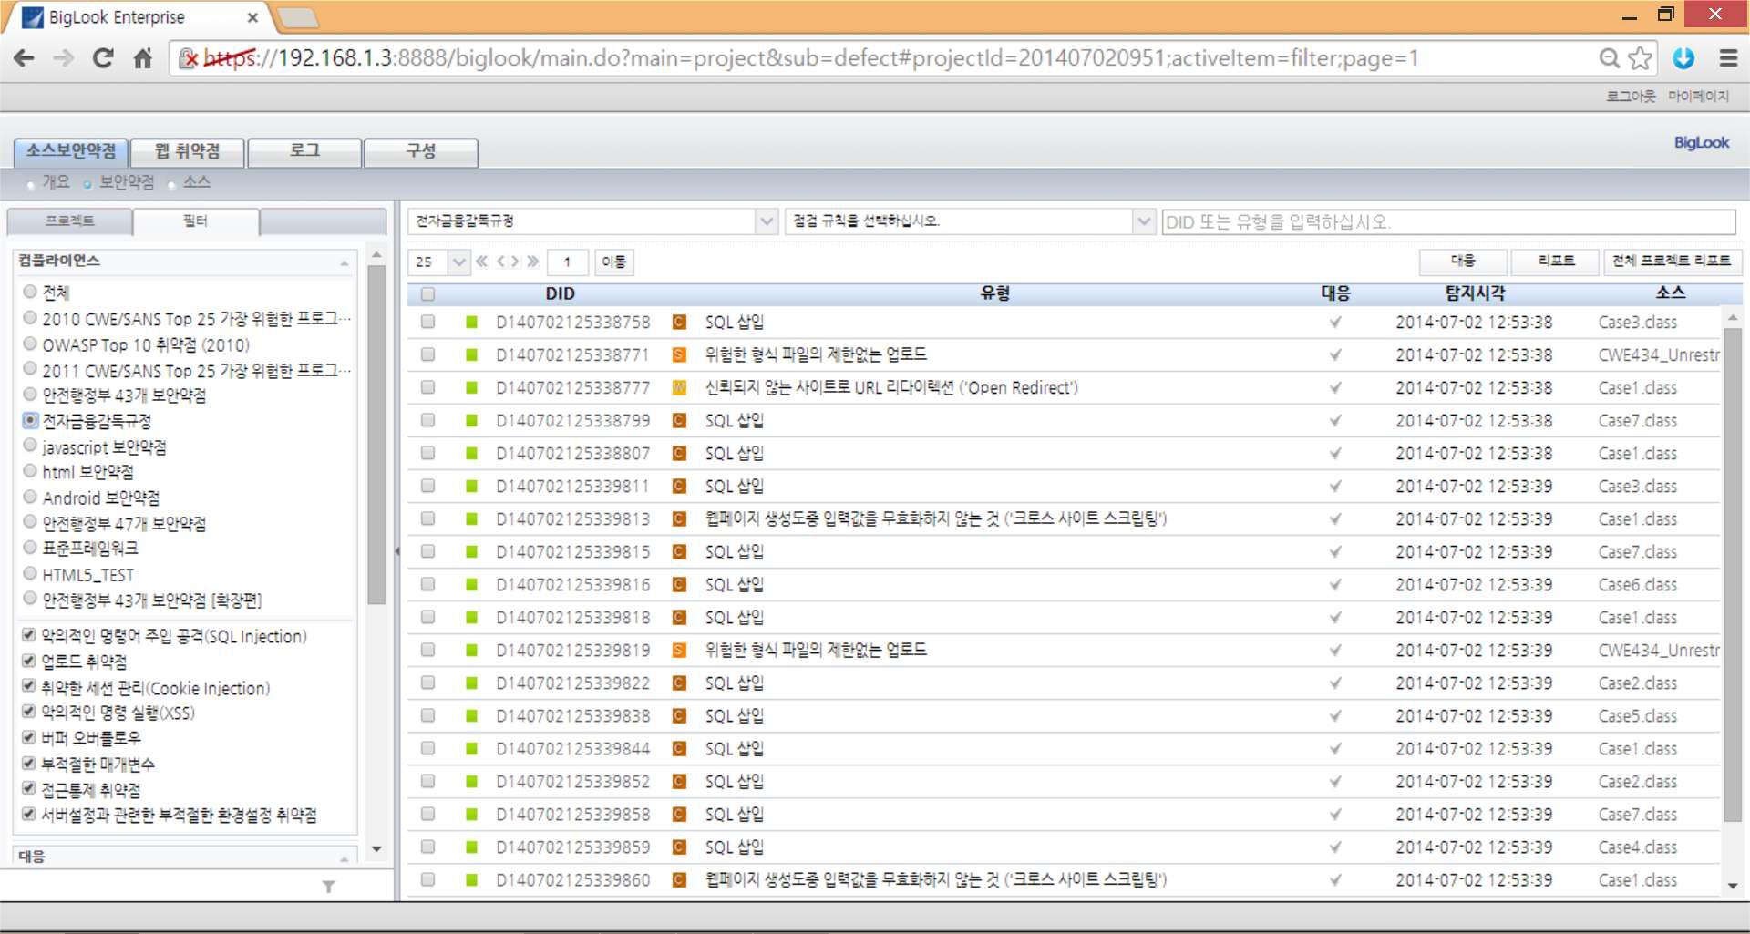Viewport: 1750px width, 934px height.
Task: Collapse the 컴플라이언스 section
Action: (x=345, y=262)
